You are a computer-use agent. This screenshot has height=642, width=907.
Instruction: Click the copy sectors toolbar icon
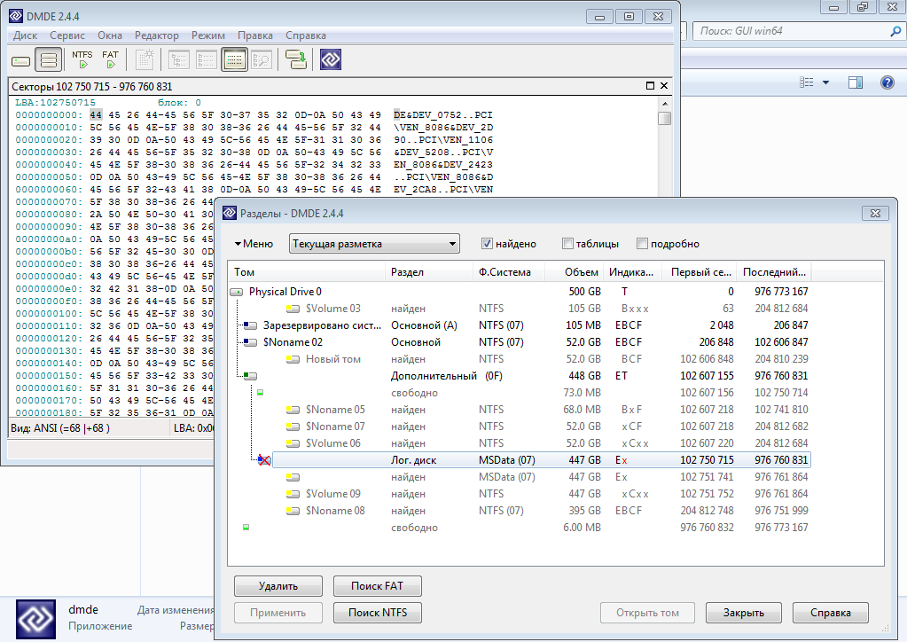295,60
